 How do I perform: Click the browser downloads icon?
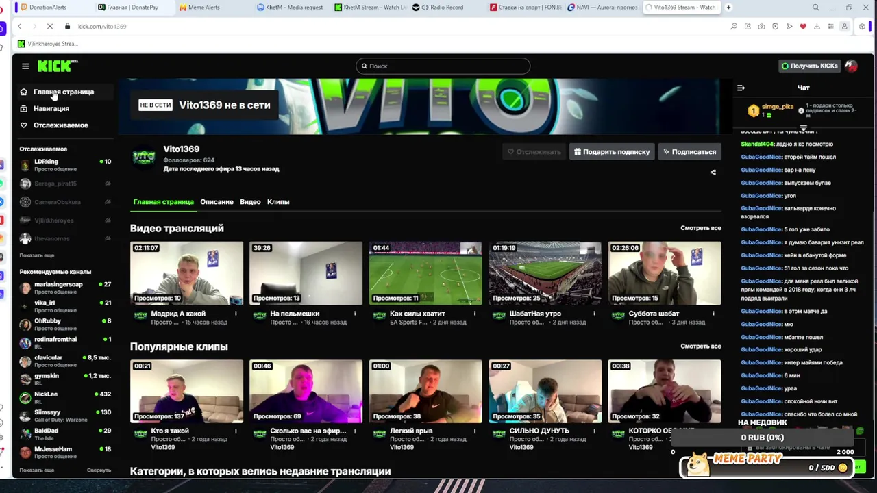pyautogui.click(x=817, y=26)
